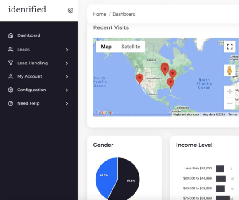Click the North Pacific Ocean label
239x200 pixels.
100,82
